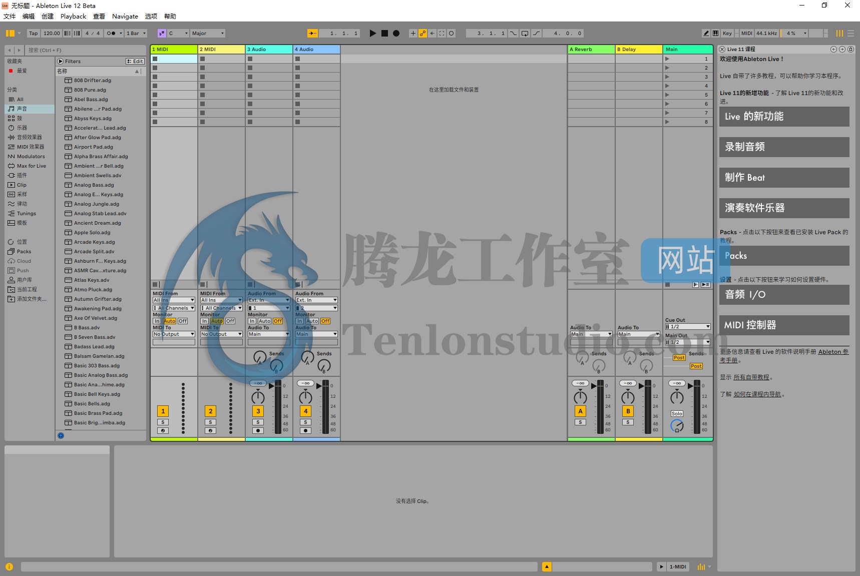Open the root note C dropdown
860x576 pixels.
click(x=178, y=34)
